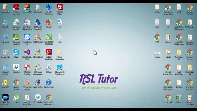Open the Adobe Reader desktop shortcut
Screen dimensions: 197x111
click(x=16, y=7)
